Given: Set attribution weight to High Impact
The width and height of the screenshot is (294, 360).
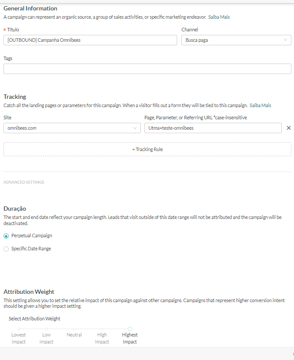Looking at the screenshot, I should [102, 329].
